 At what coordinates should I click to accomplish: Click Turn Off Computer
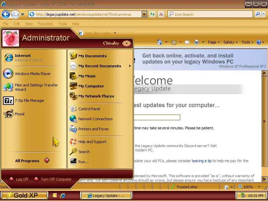coord(53,179)
